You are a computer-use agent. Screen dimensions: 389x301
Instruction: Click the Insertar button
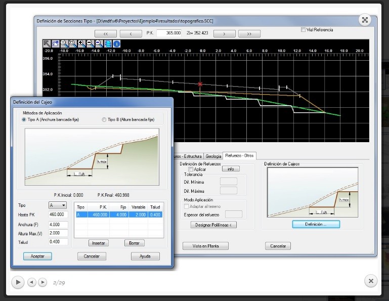tap(99, 243)
